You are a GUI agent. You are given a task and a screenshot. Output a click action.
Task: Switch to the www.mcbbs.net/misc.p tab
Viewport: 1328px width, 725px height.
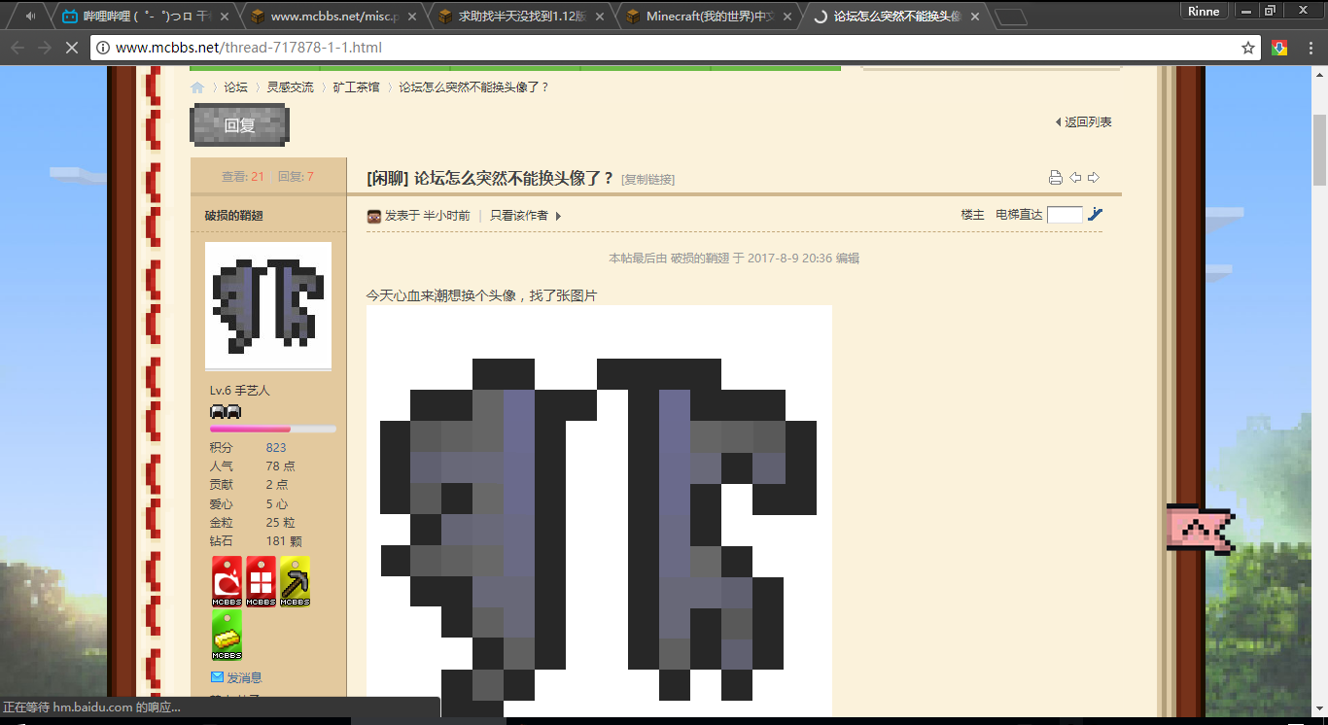pos(332,17)
